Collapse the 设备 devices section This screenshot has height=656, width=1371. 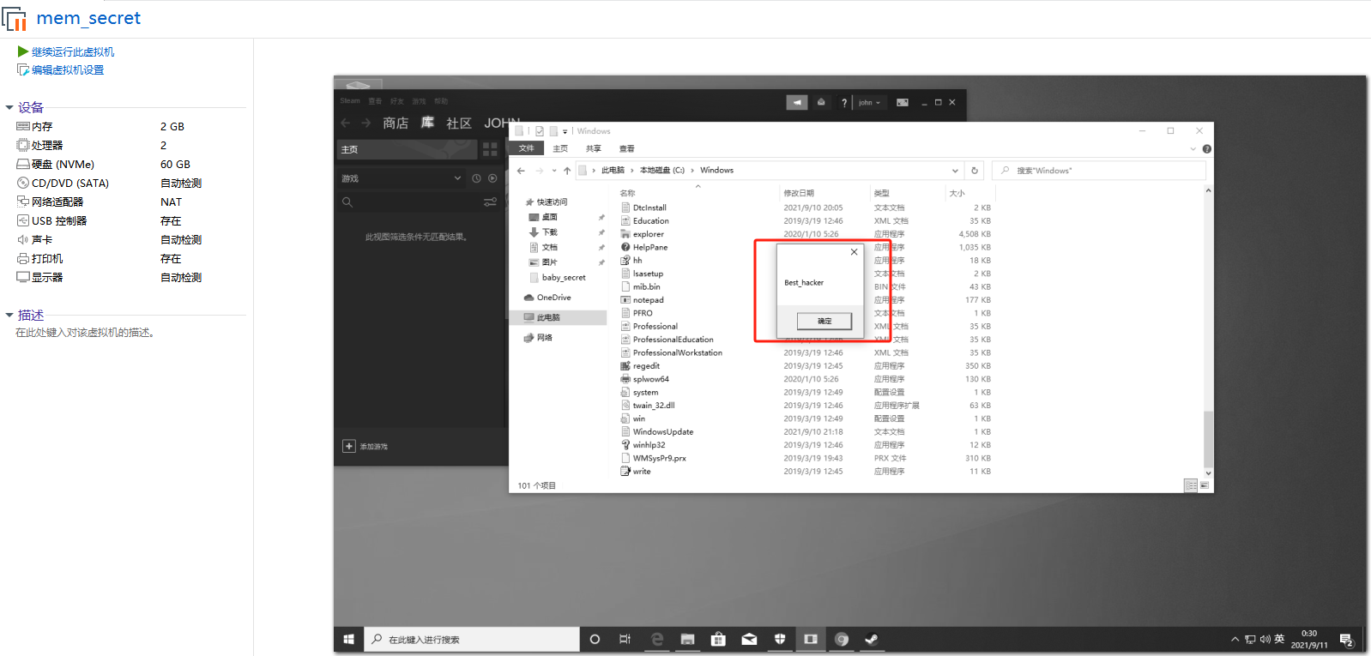(x=9, y=108)
